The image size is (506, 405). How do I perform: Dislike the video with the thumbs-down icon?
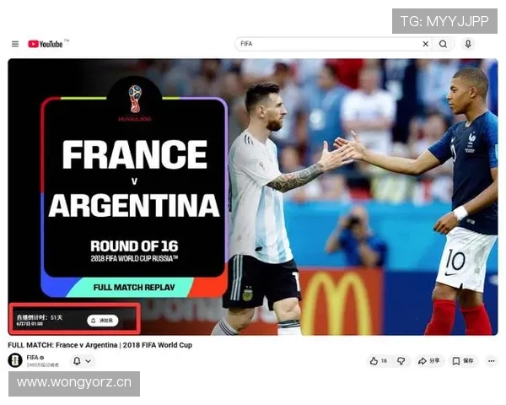(x=401, y=361)
